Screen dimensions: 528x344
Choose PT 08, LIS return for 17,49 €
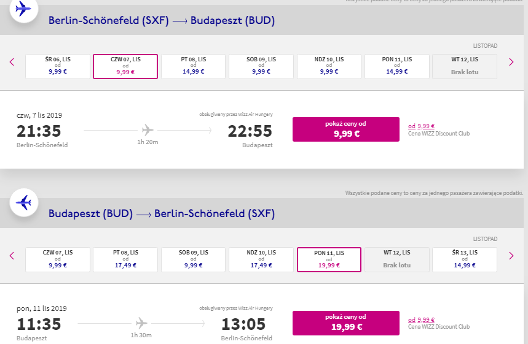coord(125,259)
